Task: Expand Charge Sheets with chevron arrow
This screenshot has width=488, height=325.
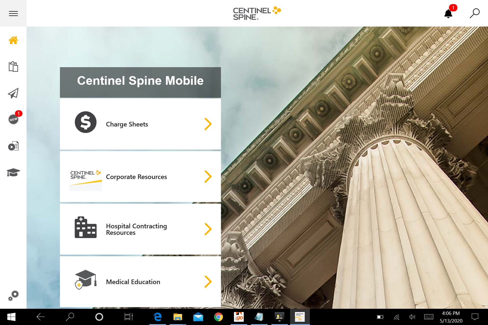Action: coord(208,124)
